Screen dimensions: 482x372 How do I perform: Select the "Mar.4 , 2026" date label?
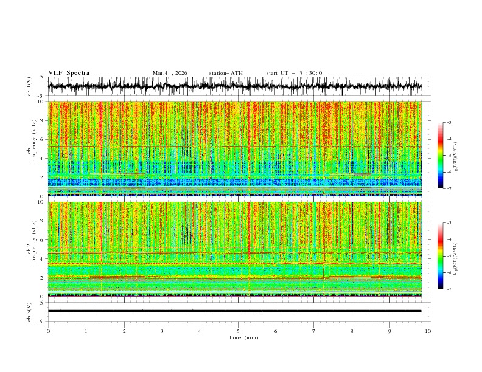coord(170,73)
